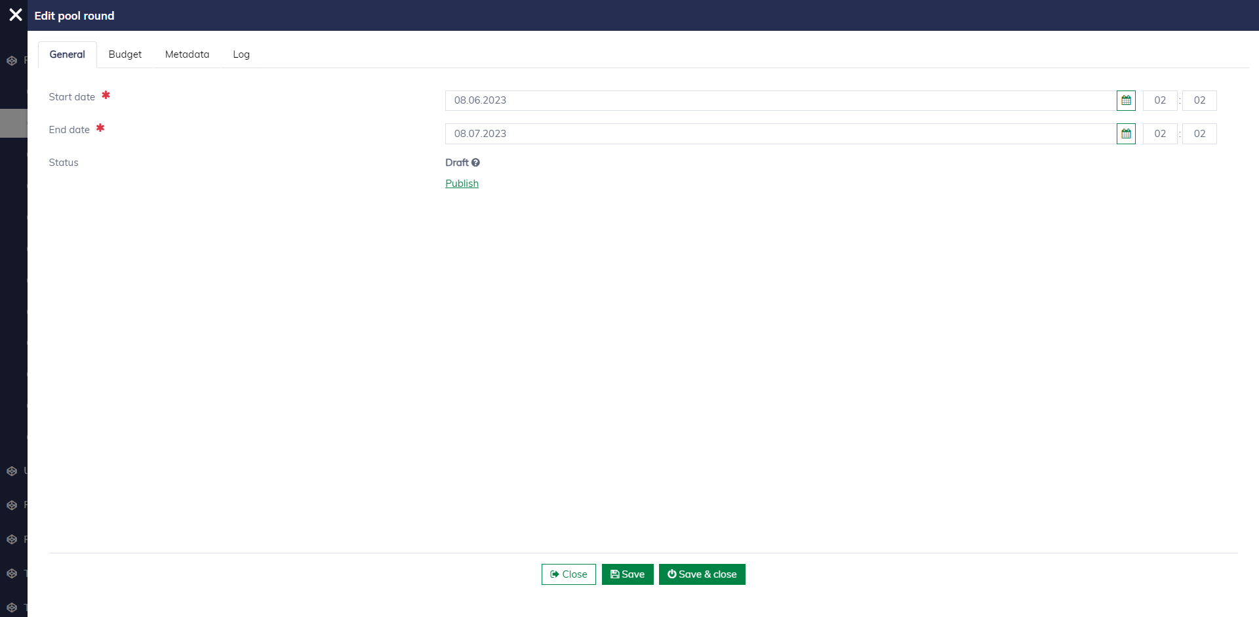
Task: Click the Publish link
Action: 462,184
